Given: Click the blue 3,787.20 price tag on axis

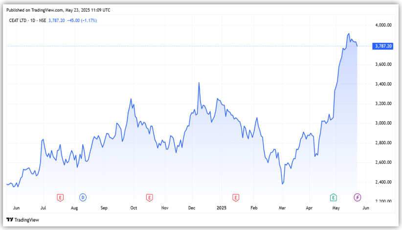Looking at the screenshot, I should (382, 46).
